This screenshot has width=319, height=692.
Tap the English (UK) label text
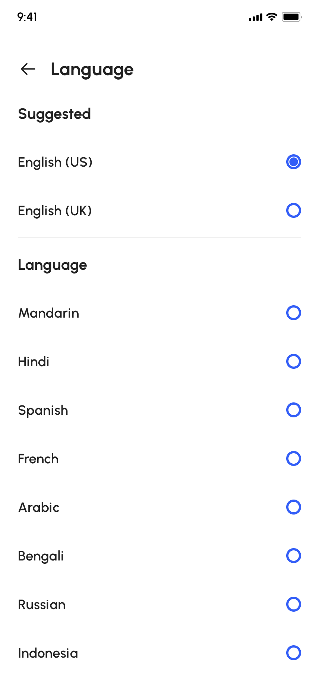(55, 211)
